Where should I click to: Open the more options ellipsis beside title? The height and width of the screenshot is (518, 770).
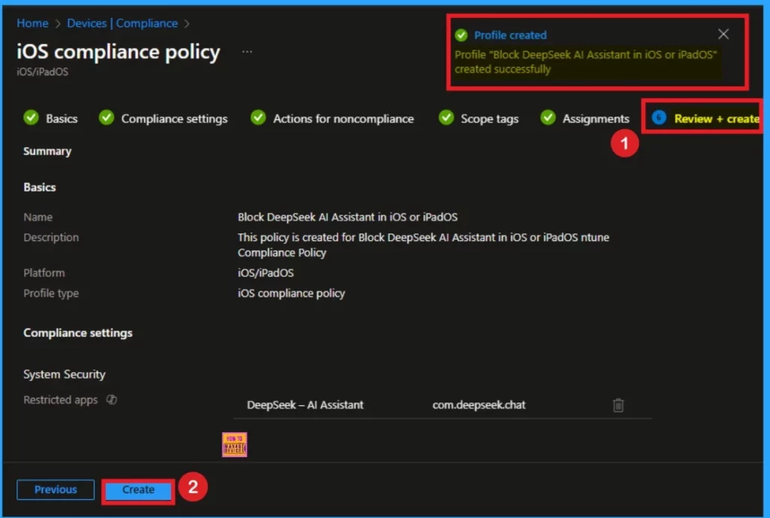point(247,52)
